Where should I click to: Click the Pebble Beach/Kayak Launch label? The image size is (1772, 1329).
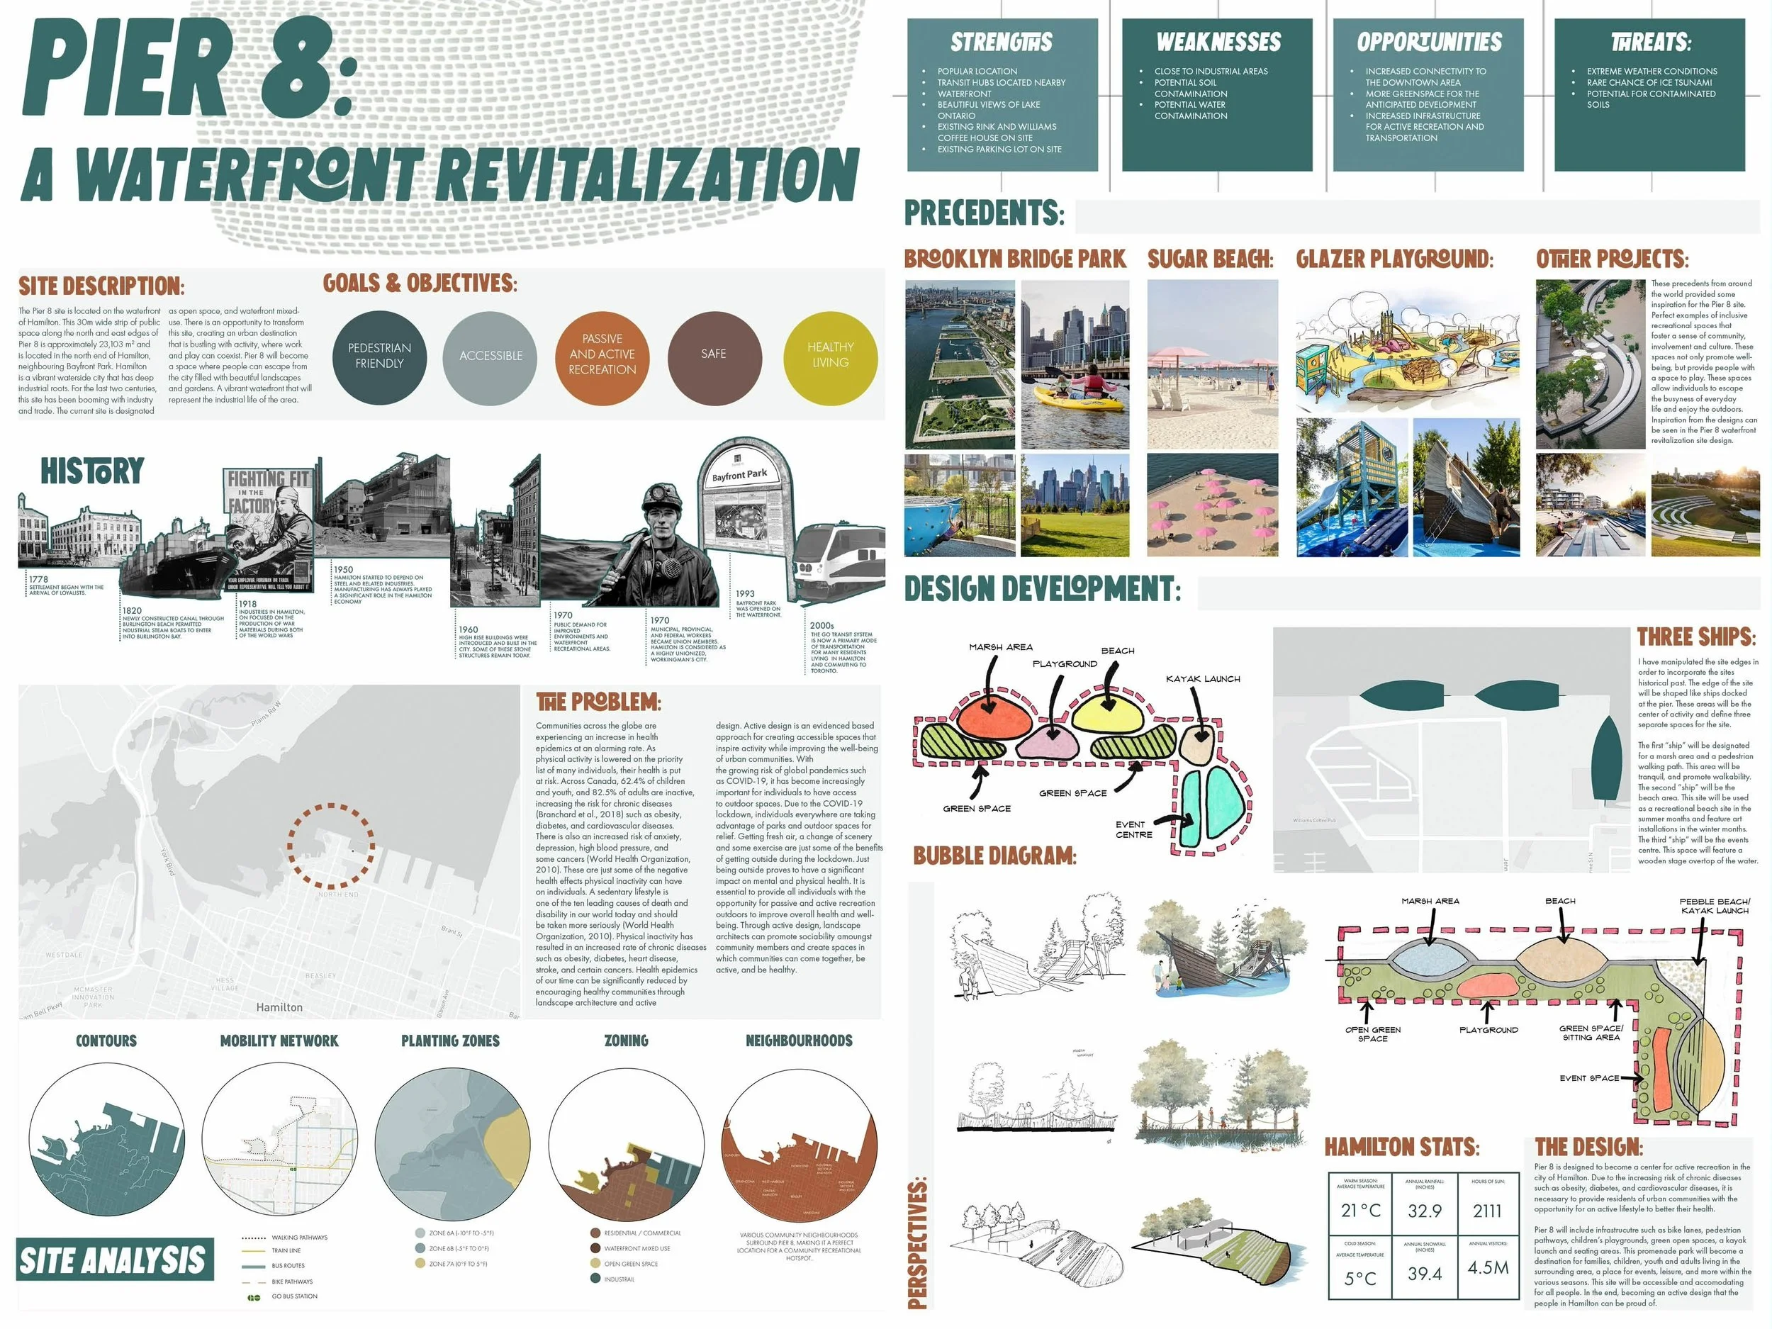click(1715, 906)
